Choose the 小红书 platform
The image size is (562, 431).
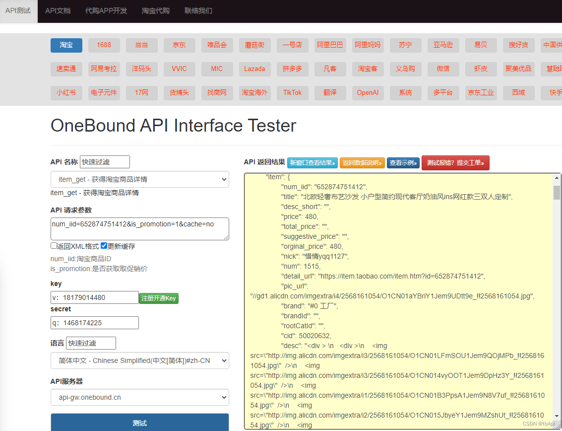pos(66,93)
